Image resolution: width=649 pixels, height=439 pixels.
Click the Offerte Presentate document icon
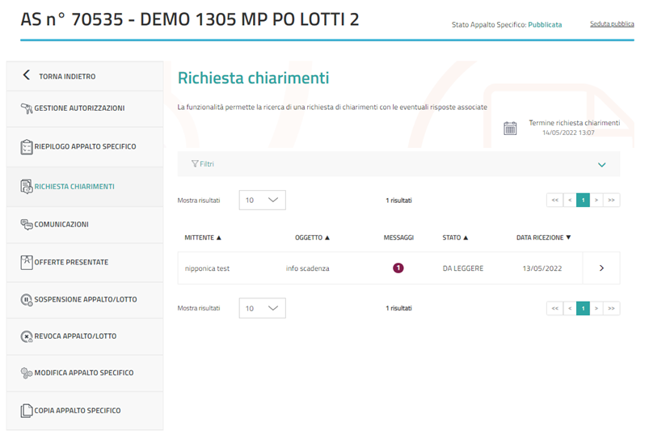coord(26,263)
